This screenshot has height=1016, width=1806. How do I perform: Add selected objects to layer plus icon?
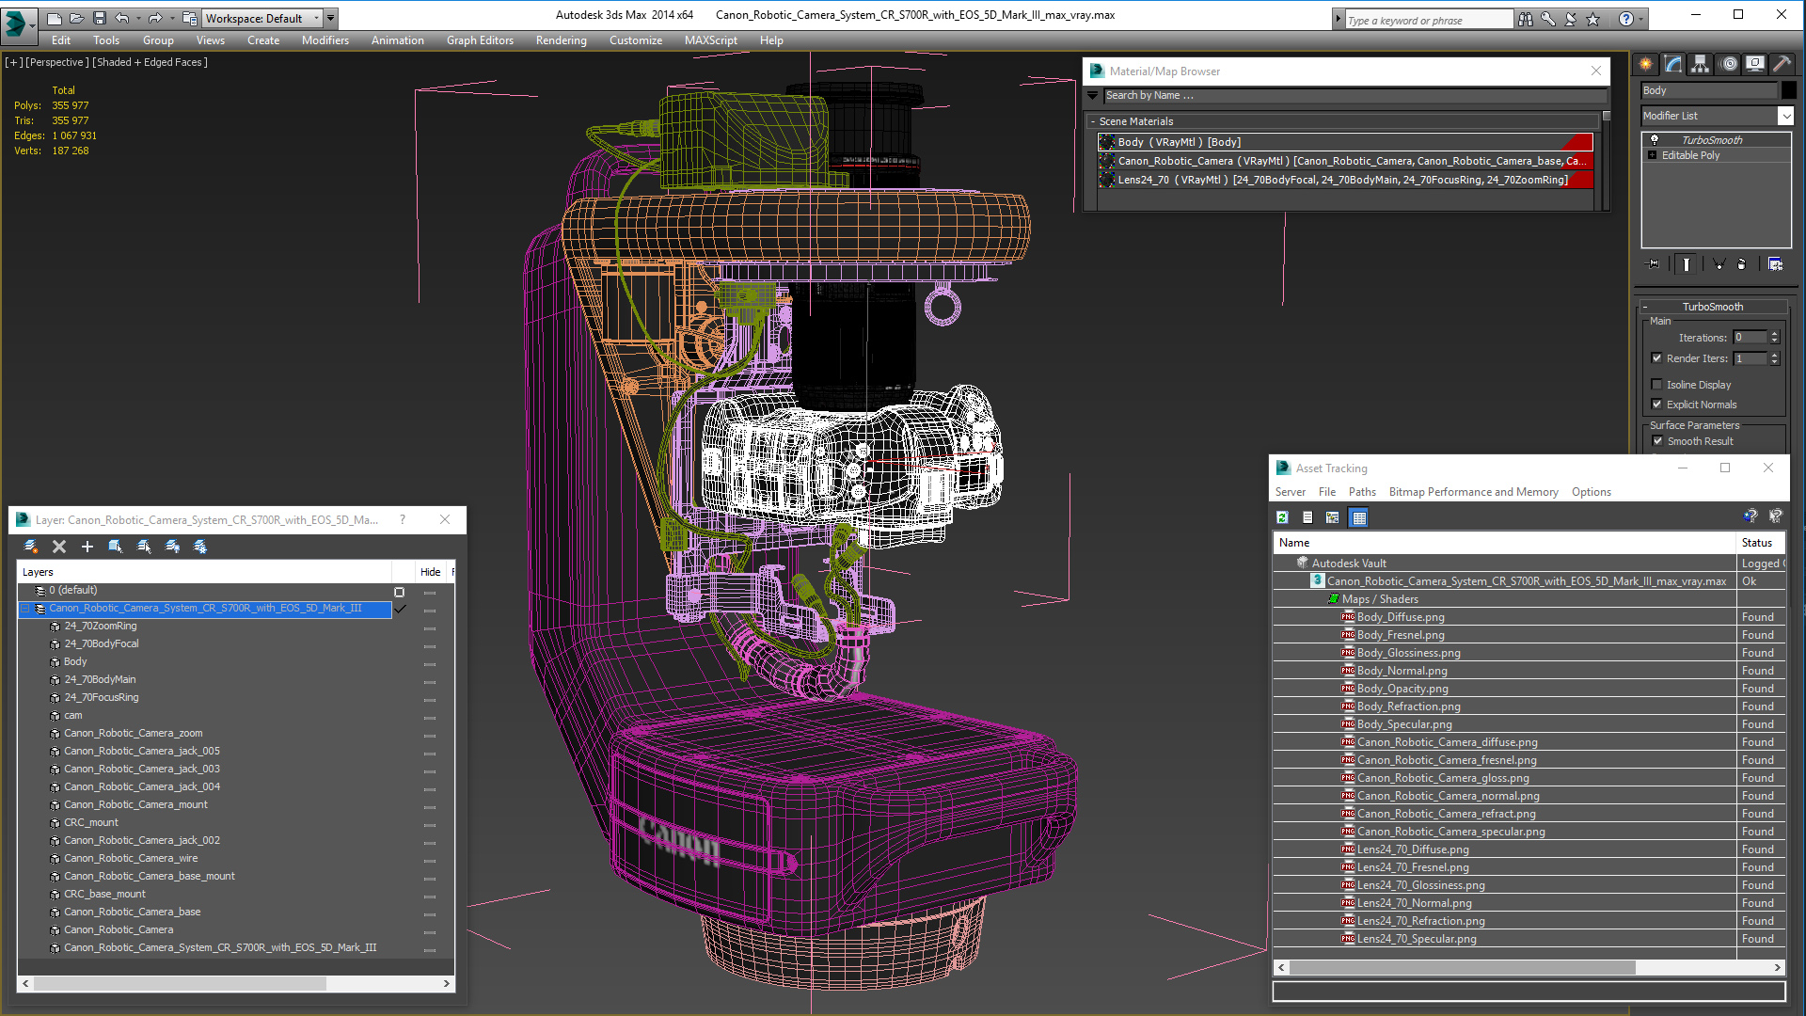pos(87,547)
